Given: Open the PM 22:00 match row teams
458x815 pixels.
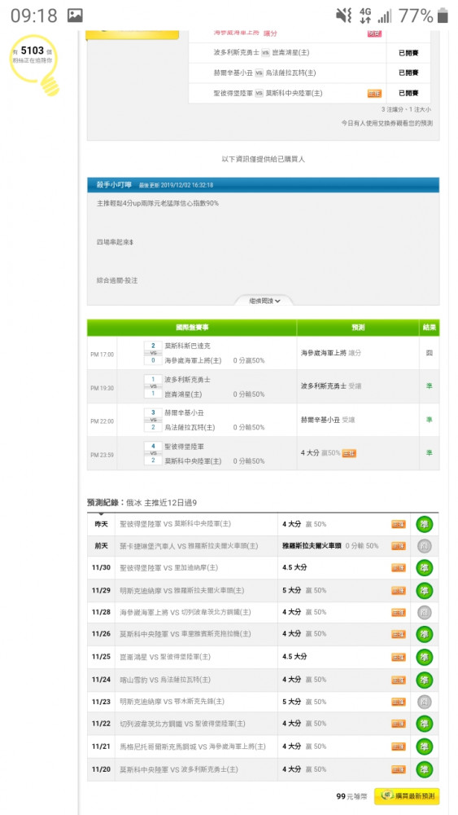Looking at the screenshot, I should [190, 420].
